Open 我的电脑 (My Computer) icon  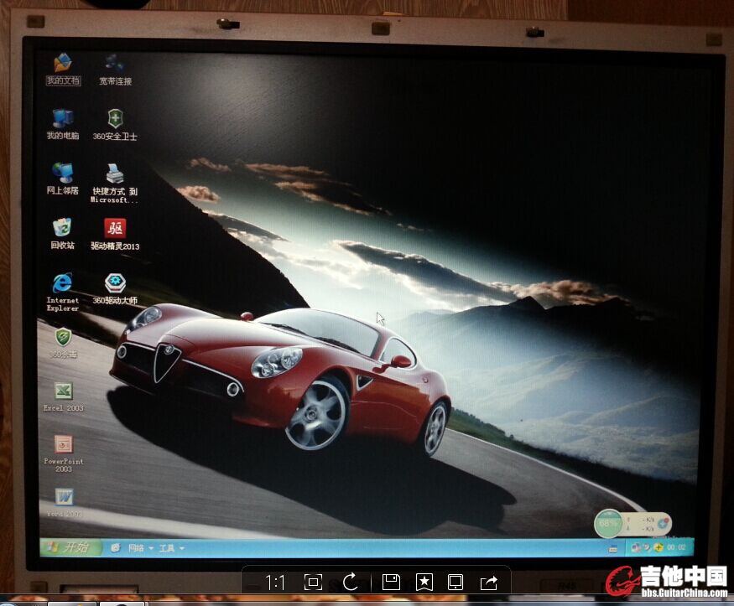coord(63,120)
